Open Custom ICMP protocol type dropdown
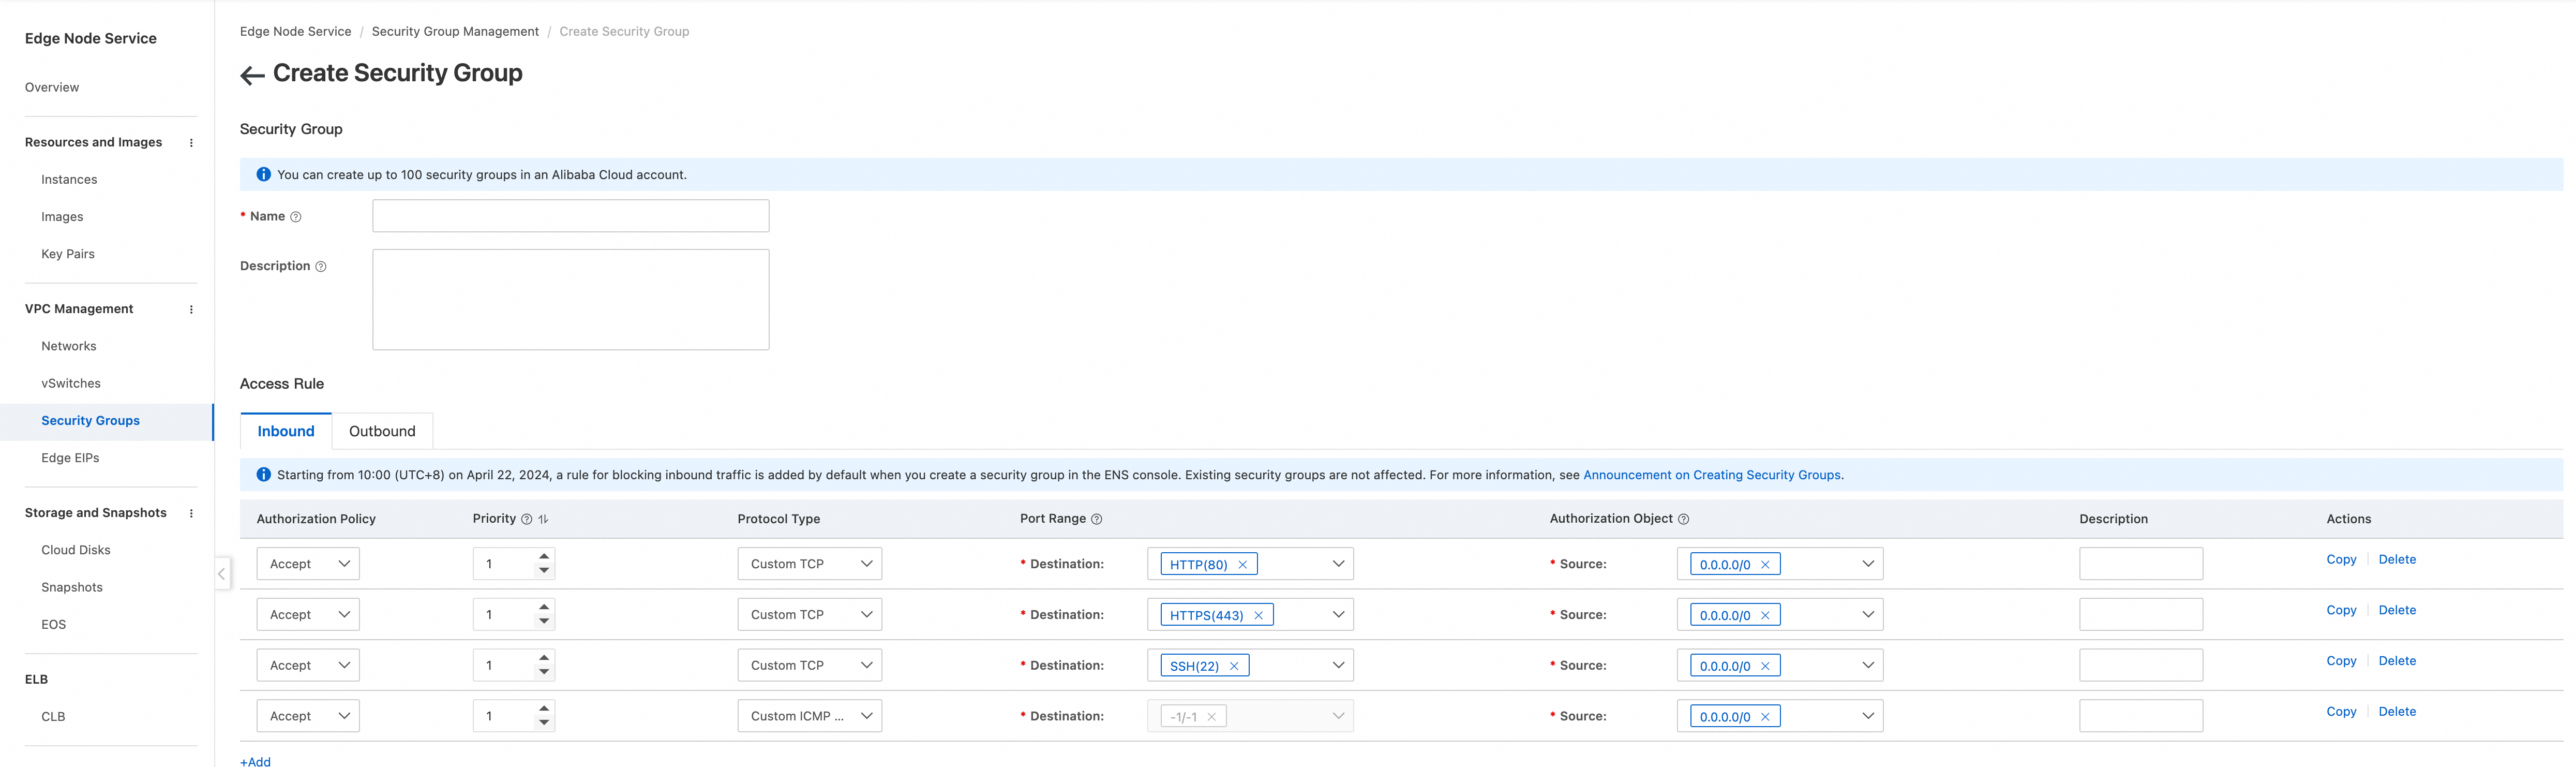Screen dimensions: 2576x767 click(x=809, y=716)
